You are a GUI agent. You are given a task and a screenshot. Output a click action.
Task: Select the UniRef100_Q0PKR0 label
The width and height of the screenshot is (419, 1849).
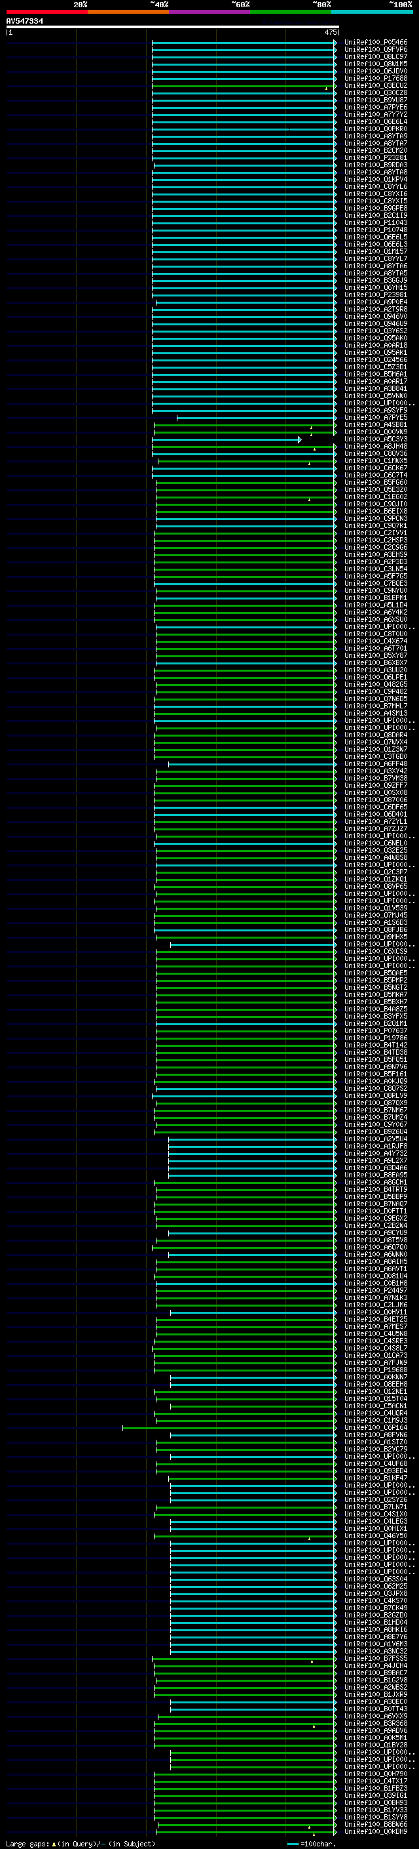pos(376,129)
